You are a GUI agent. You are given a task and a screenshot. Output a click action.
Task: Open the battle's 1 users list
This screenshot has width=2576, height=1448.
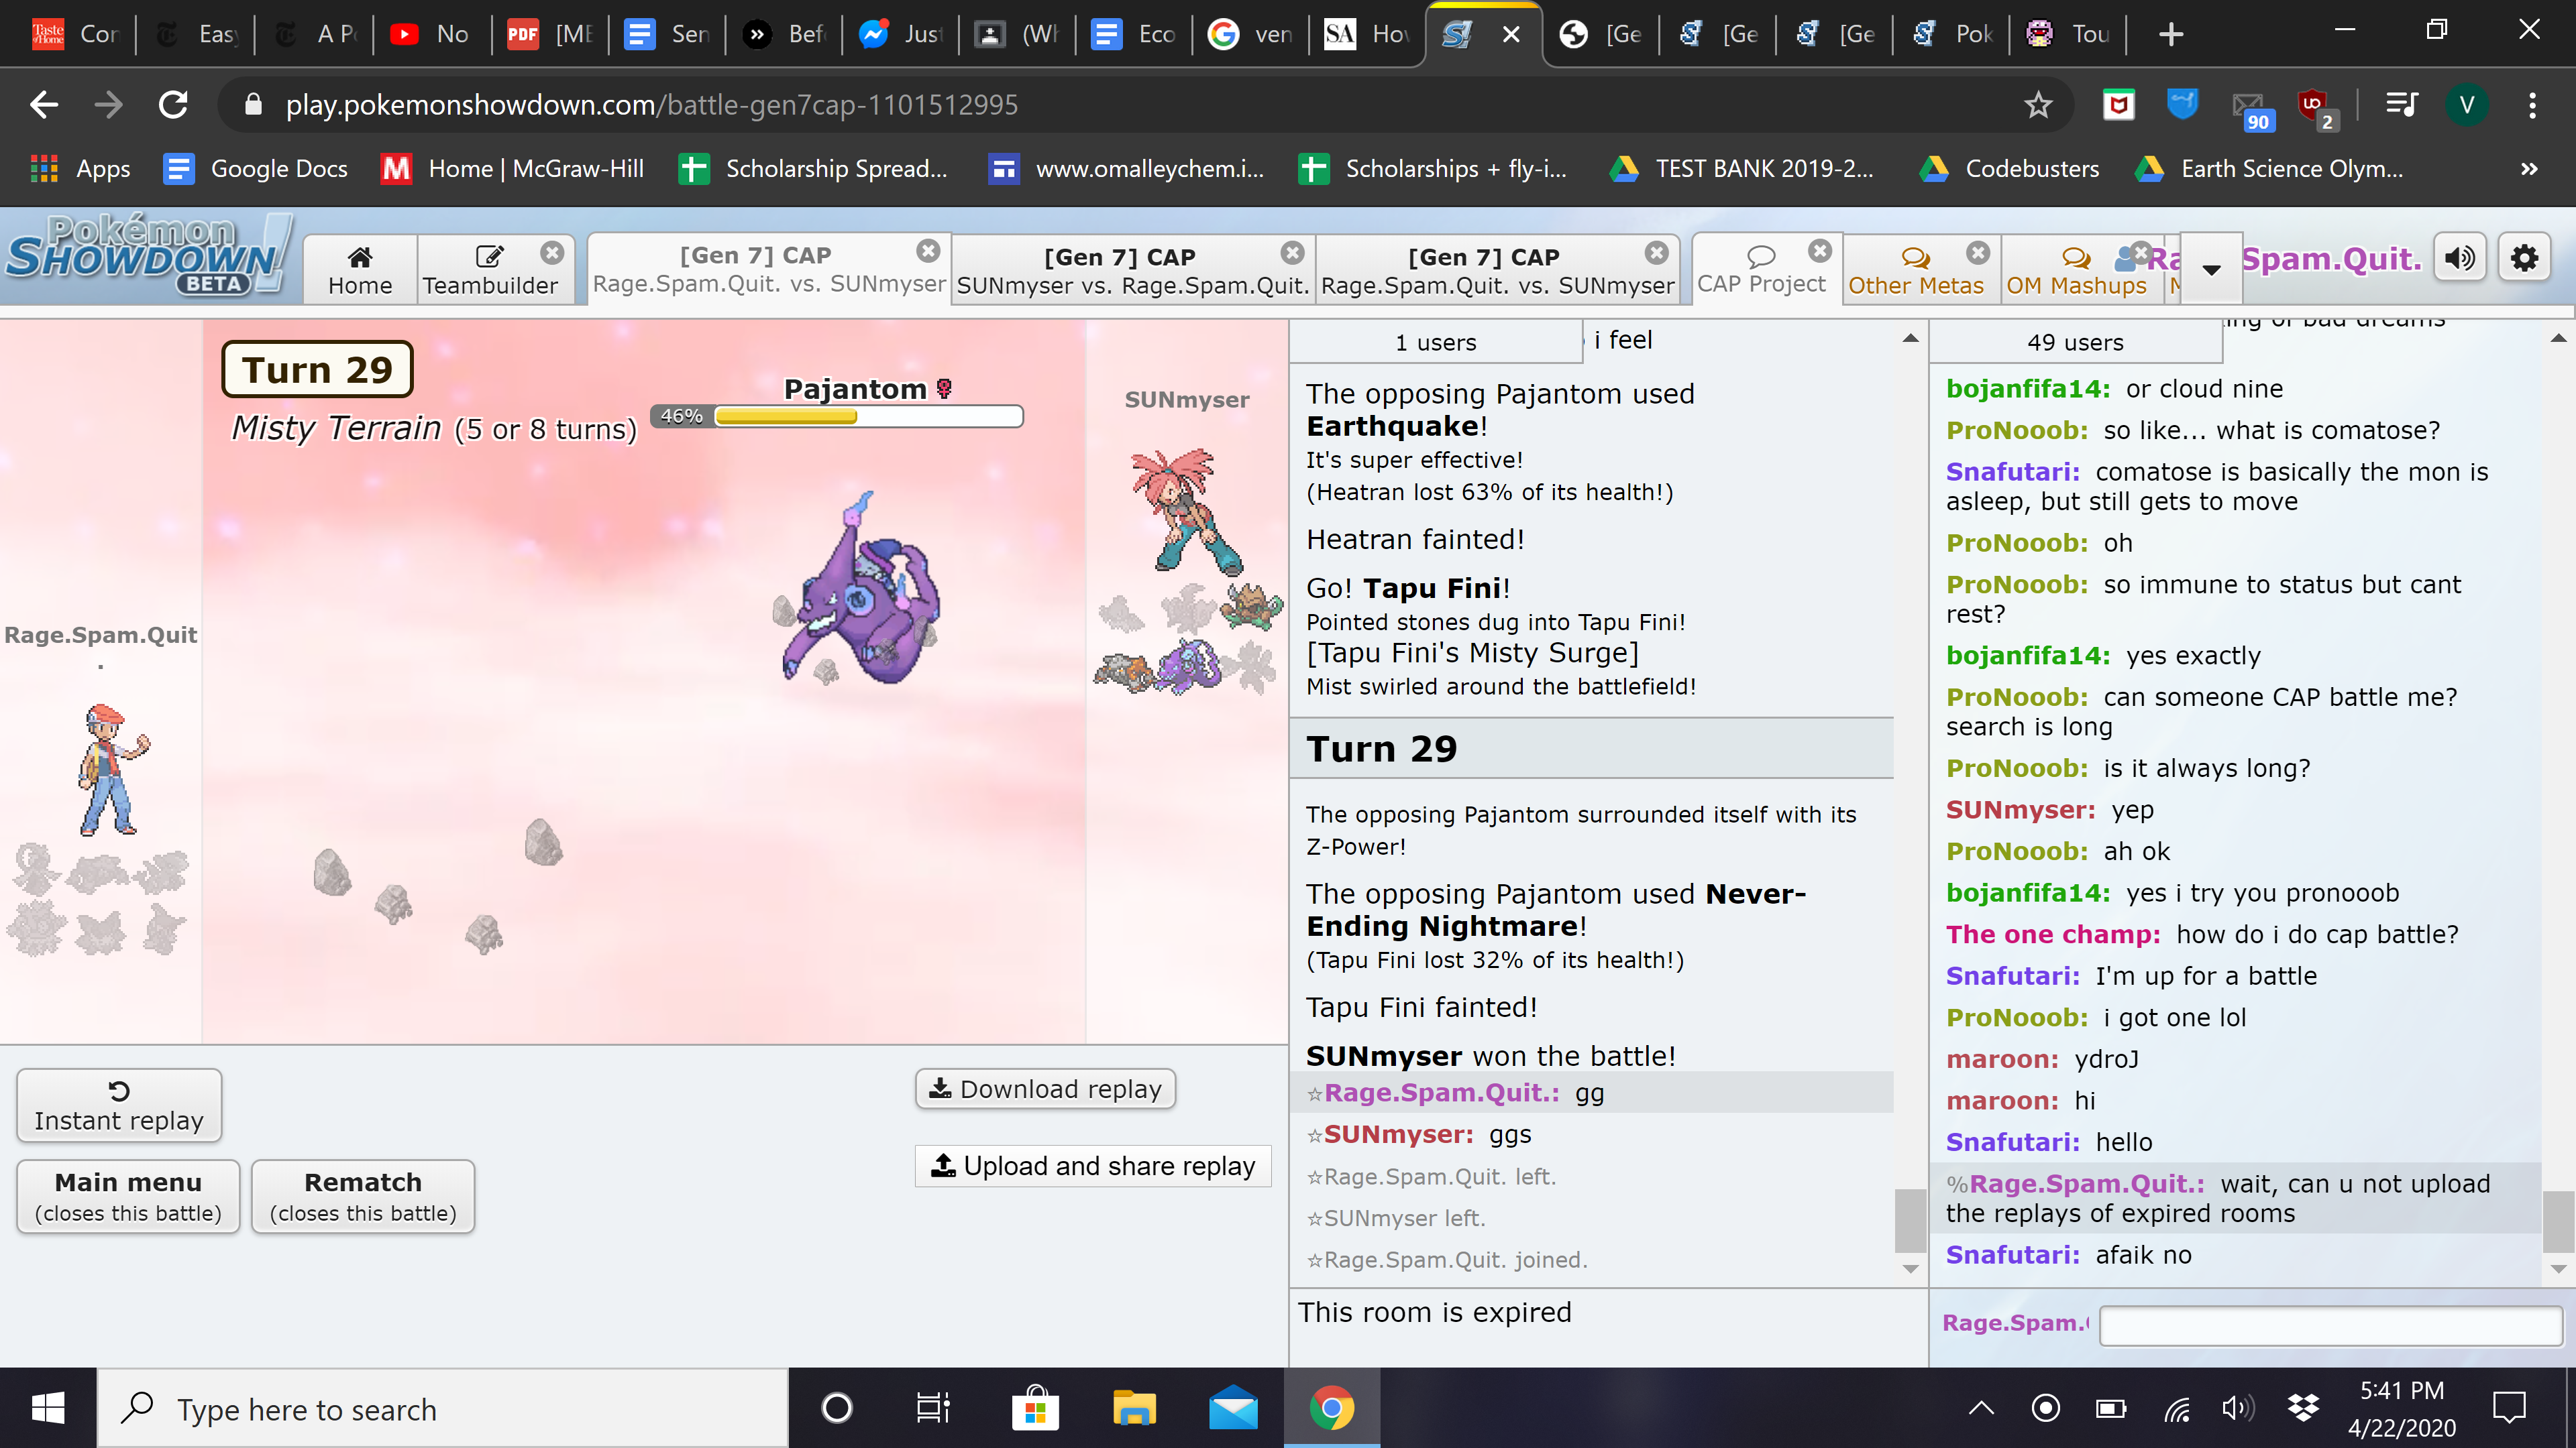click(x=1436, y=342)
